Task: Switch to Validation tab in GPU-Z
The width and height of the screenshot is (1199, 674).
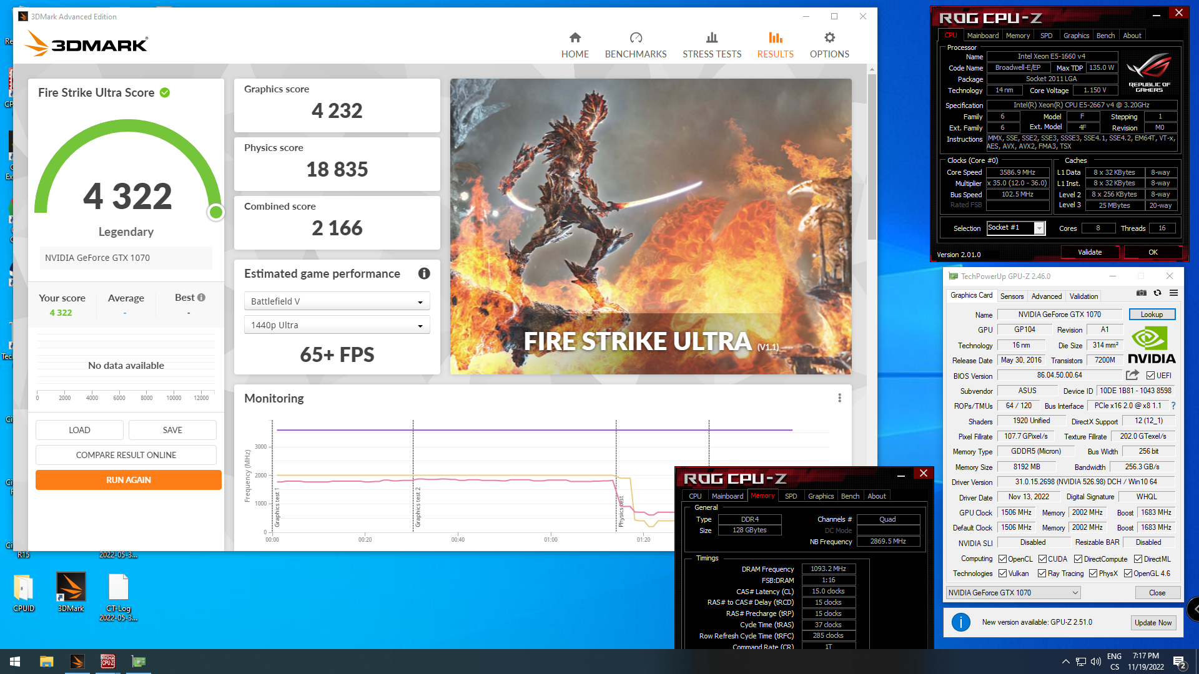Action: 1083,296
